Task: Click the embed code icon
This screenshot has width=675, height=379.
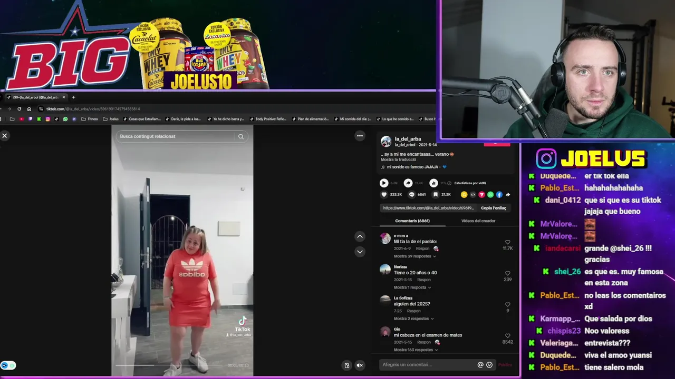Action: pos(472,195)
